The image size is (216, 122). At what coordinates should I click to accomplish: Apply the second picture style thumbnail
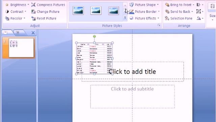96,11
